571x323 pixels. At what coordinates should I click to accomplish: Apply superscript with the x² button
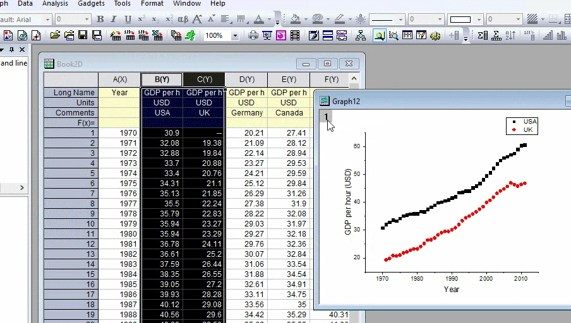(141, 20)
